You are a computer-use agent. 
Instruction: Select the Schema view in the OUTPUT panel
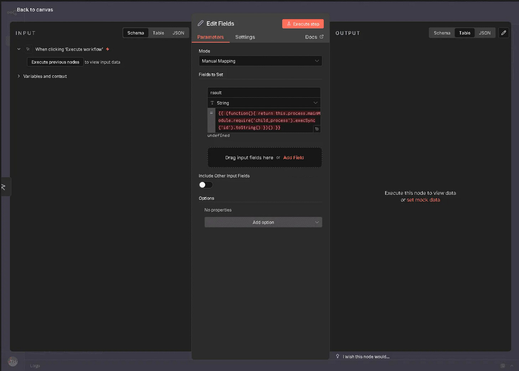pos(442,33)
